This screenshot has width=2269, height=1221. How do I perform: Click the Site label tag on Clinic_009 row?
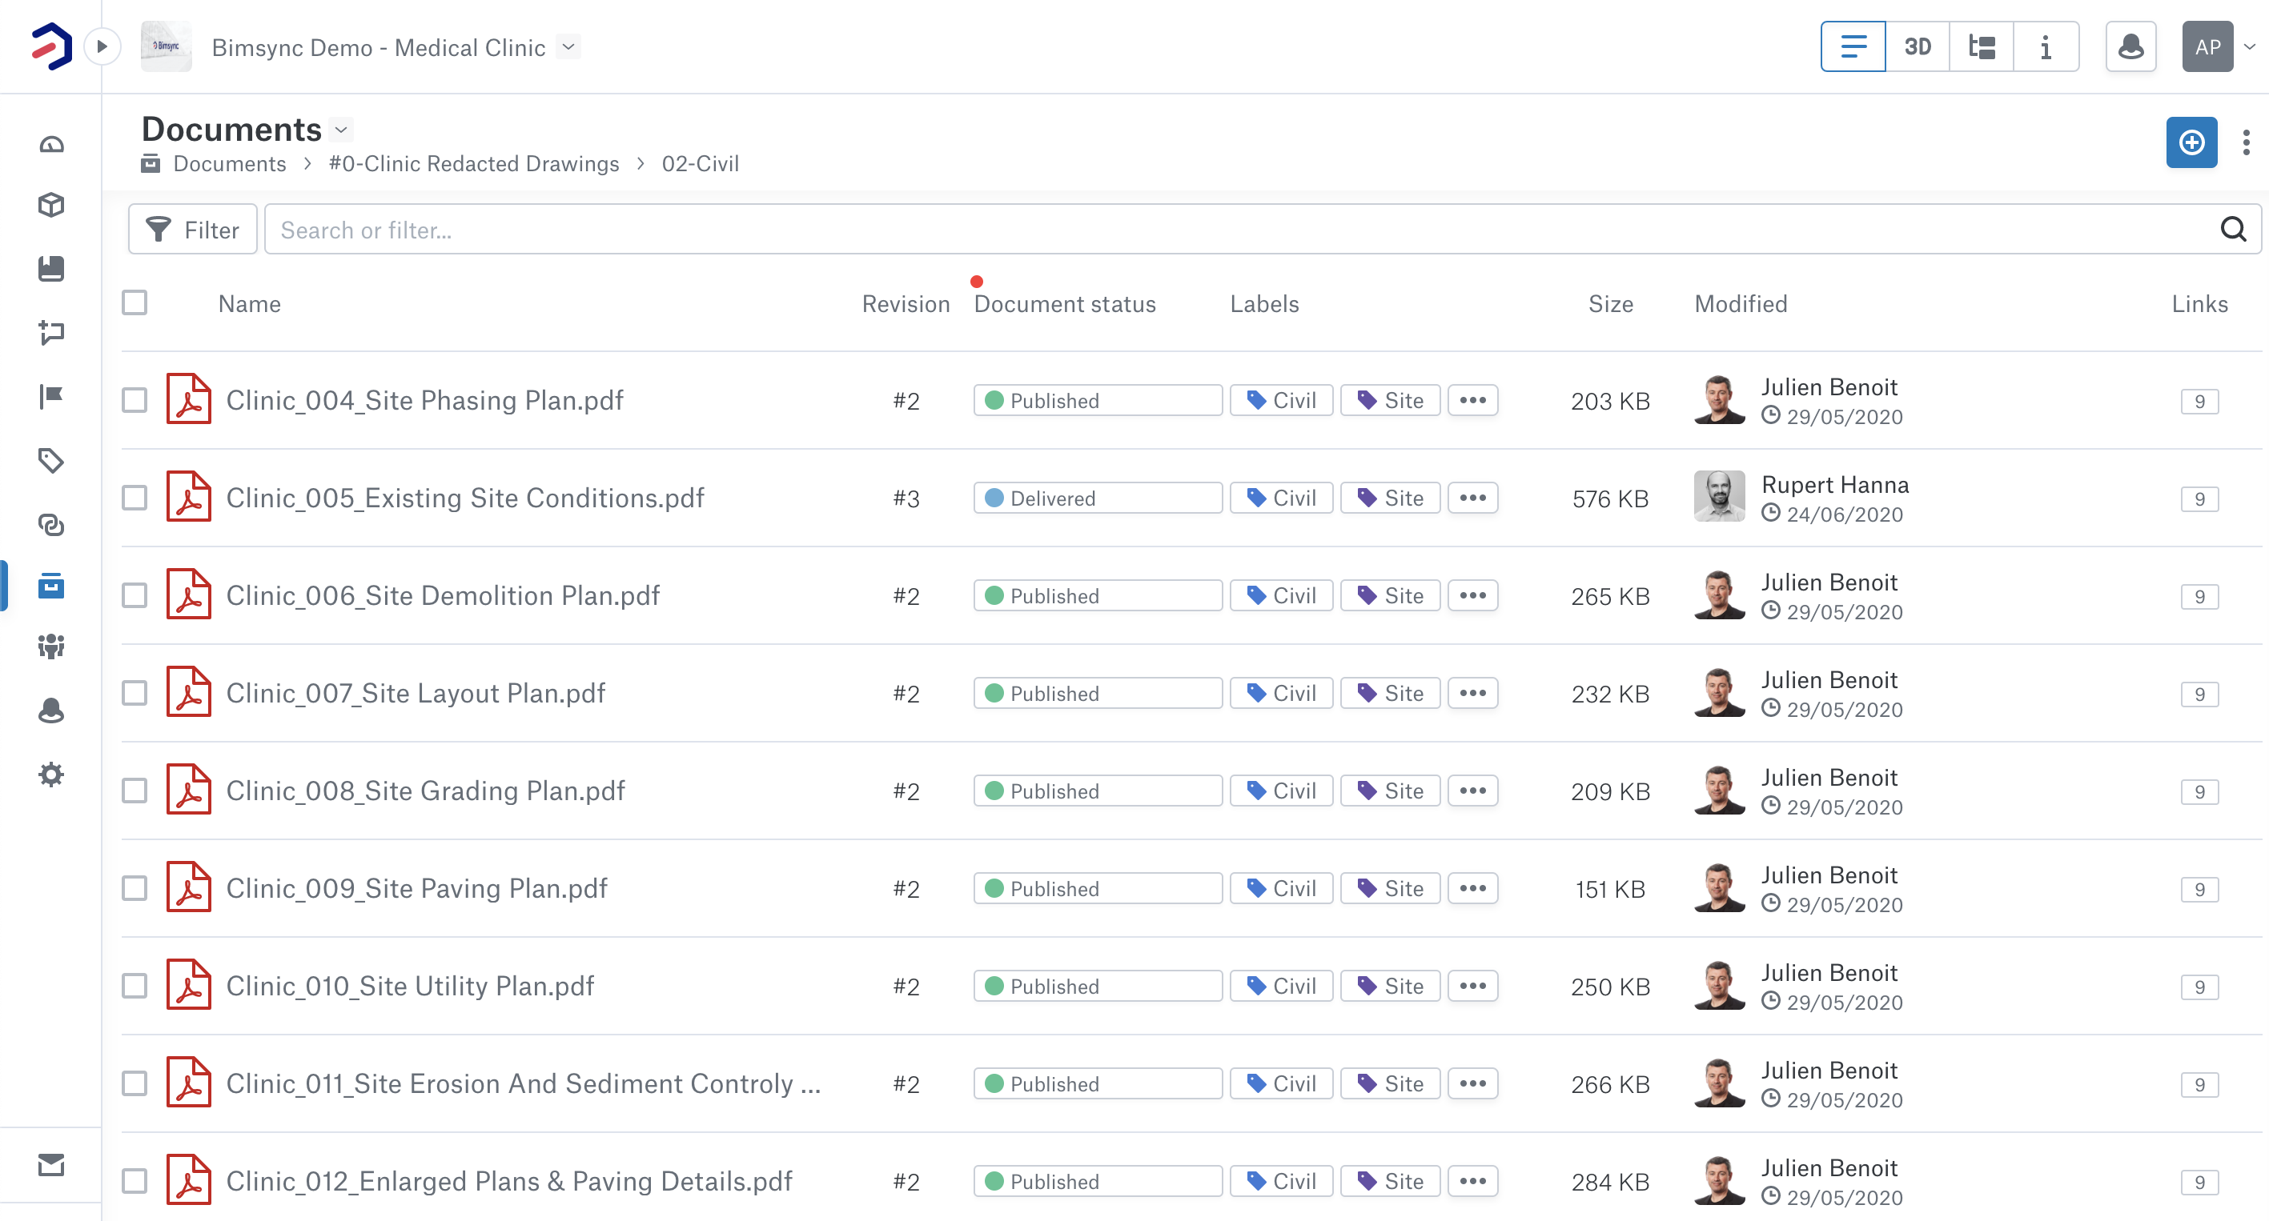pos(1390,888)
